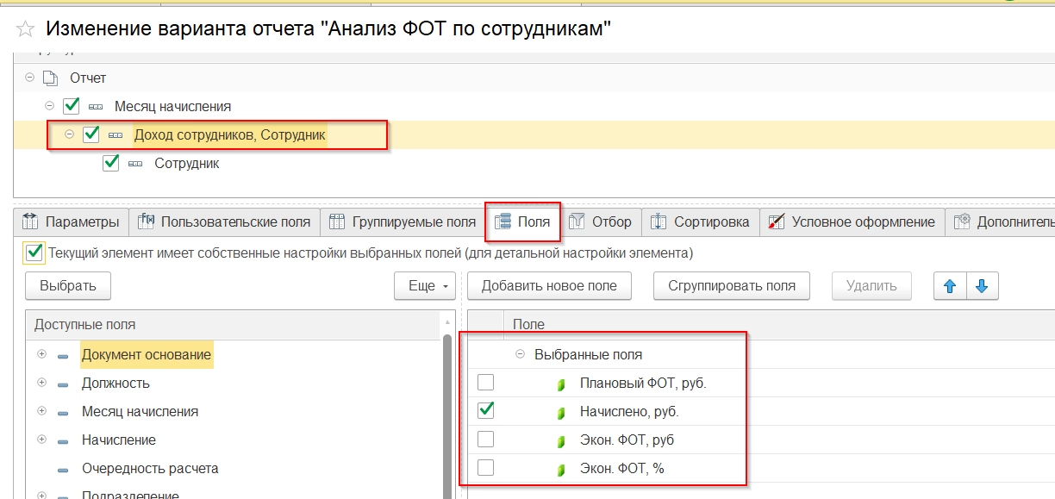Viewport: 1055px width, 499px height.
Task: Expand Начисление available field
Action: [x=41, y=440]
